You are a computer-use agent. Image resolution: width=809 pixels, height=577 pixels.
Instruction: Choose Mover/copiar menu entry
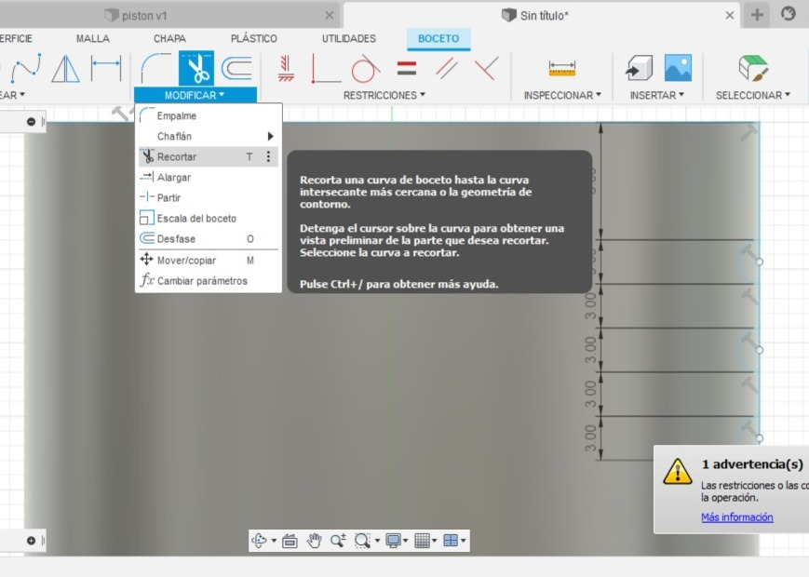coord(209,261)
